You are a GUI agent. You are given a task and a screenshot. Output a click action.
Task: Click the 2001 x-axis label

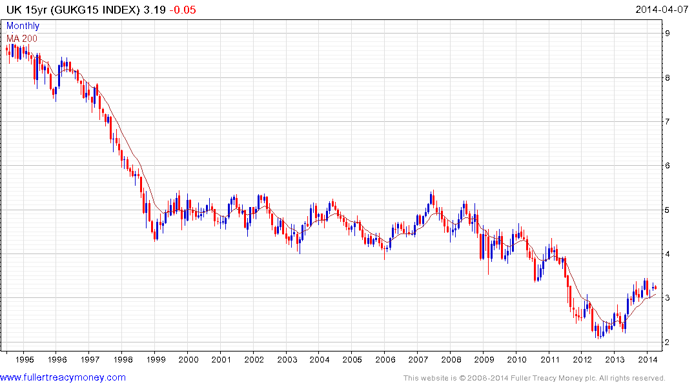pos(221,359)
